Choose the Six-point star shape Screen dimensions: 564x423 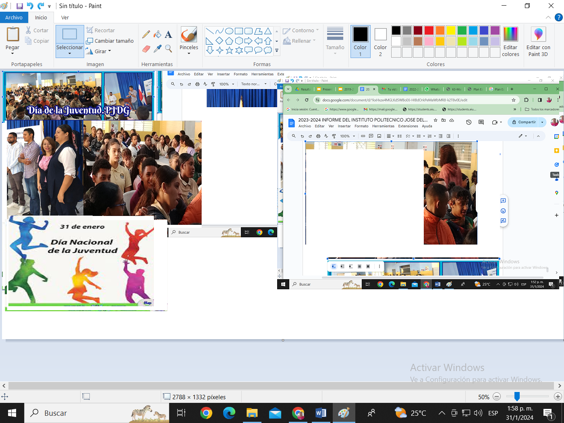pos(239,50)
